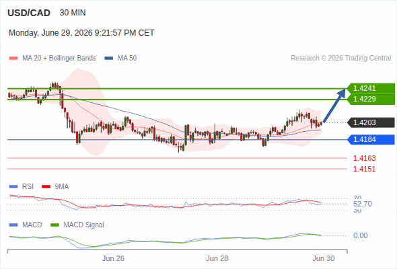Click the blue upward forecast arrow
397x269 pixels.
pyautogui.click(x=334, y=106)
